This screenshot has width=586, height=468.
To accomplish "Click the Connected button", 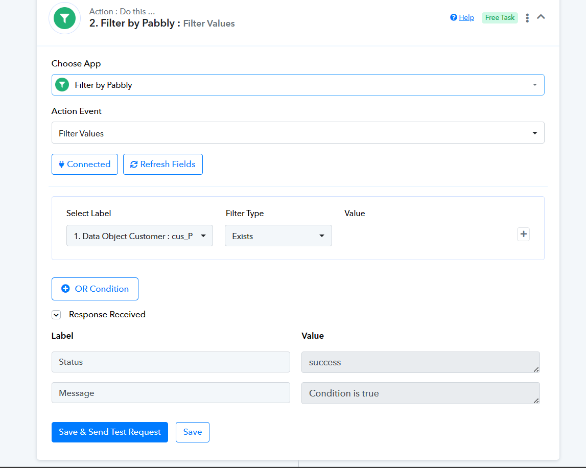I will coord(85,164).
